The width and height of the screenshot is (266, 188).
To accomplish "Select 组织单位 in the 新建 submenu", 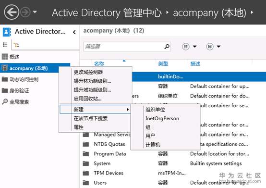I will [x=165, y=110].
